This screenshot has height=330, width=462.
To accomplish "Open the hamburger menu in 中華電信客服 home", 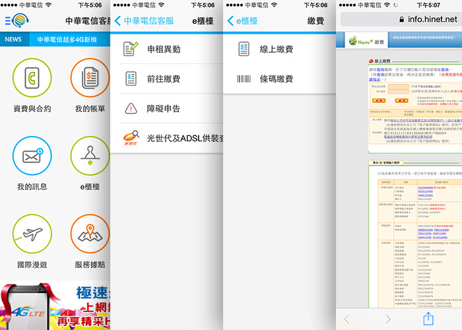I will [x=8, y=20].
